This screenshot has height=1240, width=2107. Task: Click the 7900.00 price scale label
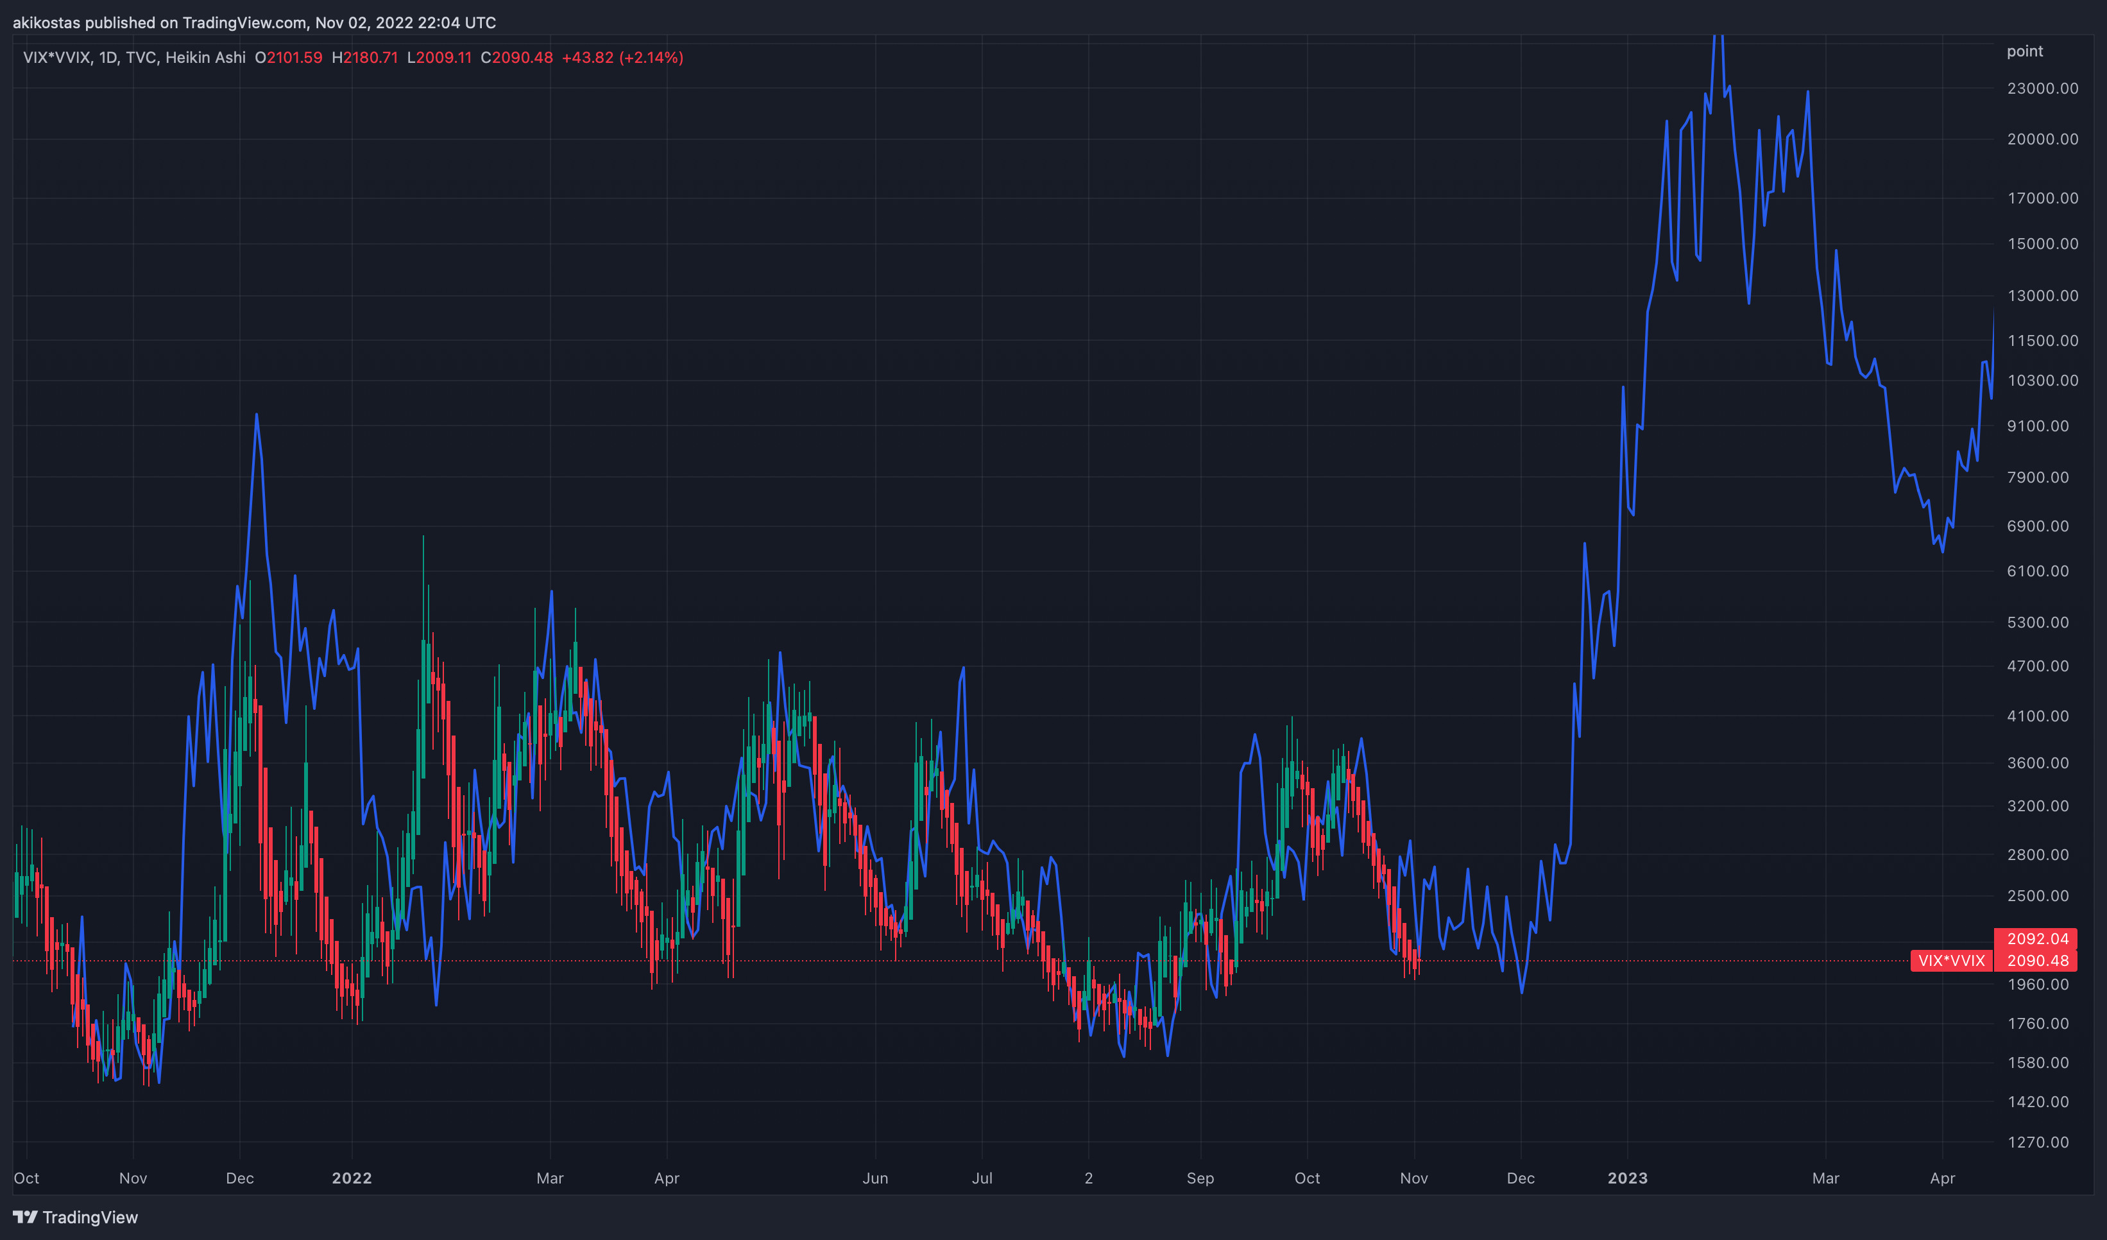pos(2038,478)
